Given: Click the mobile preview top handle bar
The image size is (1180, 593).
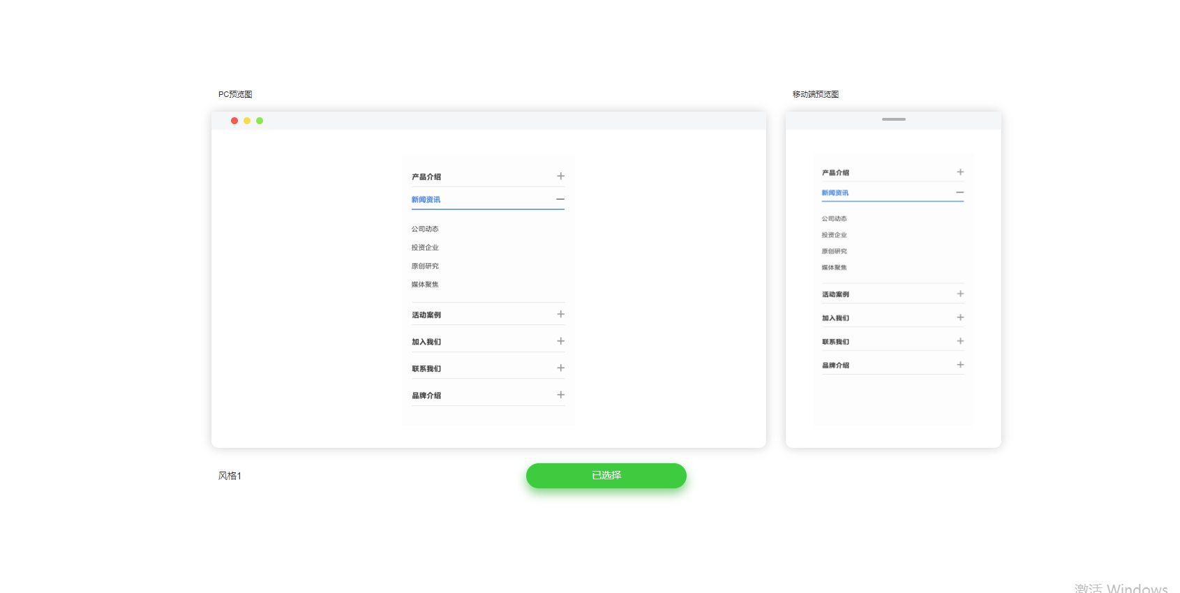Looking at the screenshot, I should pos(893,119).
